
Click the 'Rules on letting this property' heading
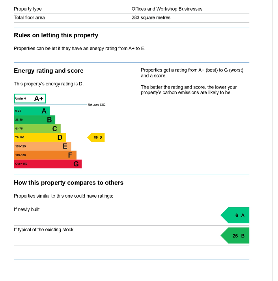point(56,35)
